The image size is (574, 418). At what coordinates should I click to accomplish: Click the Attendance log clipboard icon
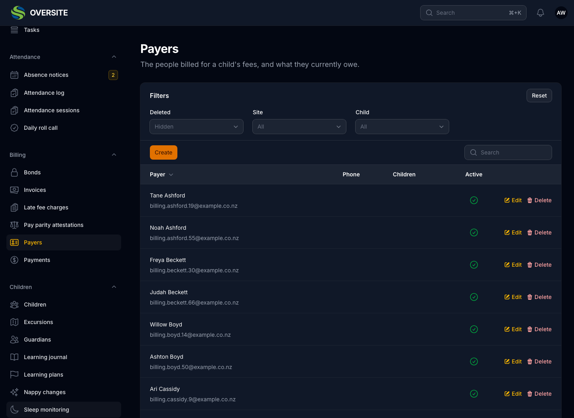tap(14, 93)
